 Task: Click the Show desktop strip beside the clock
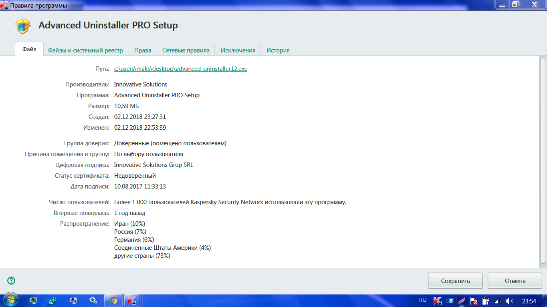click(x=544, y=300)
